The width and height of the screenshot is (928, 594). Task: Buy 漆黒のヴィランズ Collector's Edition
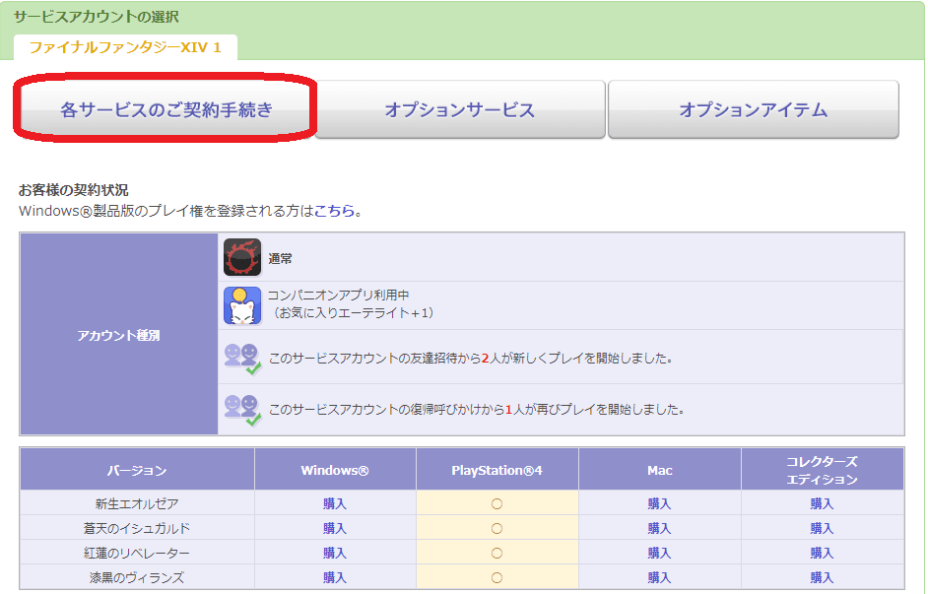(x=822, y=577)
